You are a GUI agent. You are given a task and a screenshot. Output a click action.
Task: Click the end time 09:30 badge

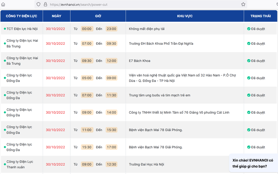pyautogui.click(x=111, y=43)
